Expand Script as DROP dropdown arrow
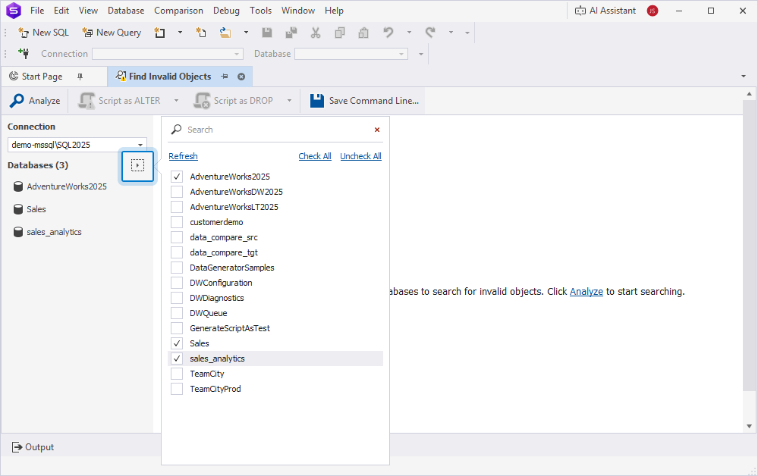758x476 pixels. click(x=290, y=100)
